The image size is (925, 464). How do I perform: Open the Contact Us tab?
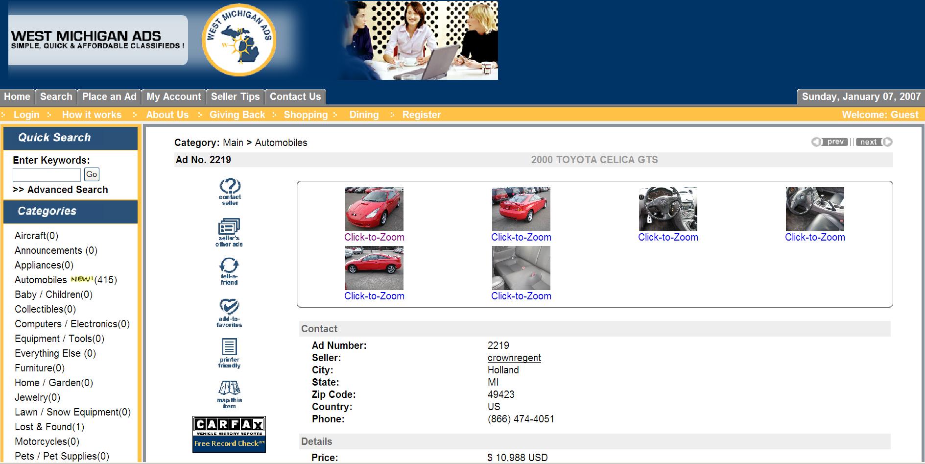pos(295,97)
